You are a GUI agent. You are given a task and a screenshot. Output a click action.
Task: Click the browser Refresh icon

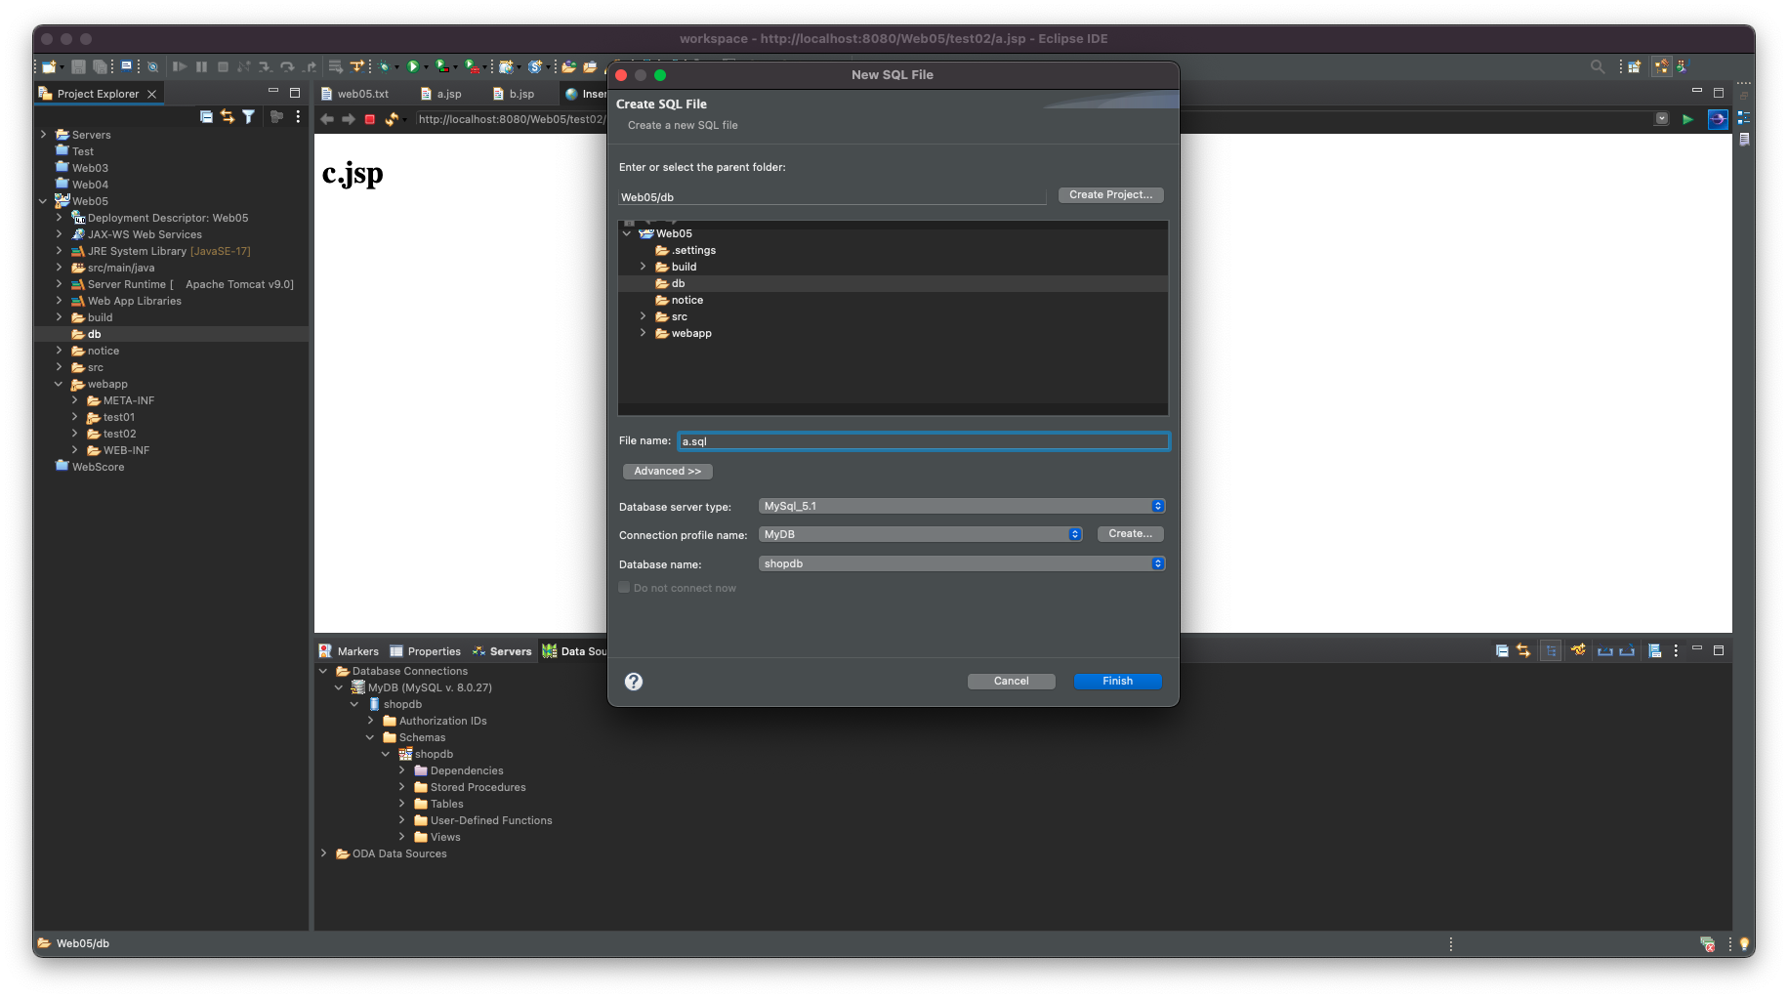(x=392, y=119)
